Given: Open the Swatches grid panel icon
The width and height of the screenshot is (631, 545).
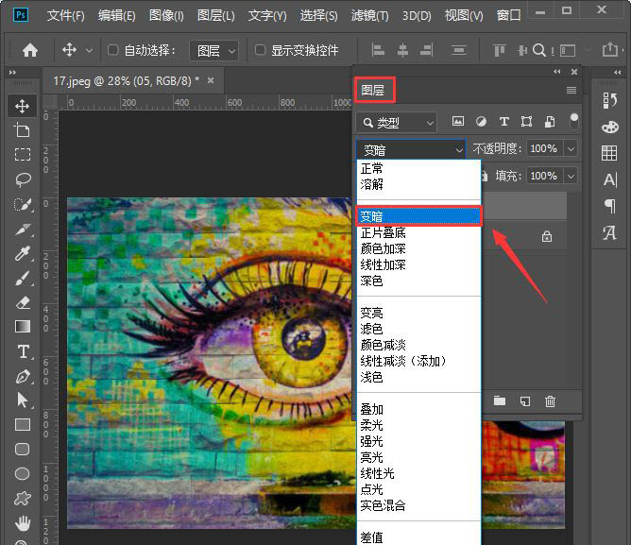Looking at the screenshot, I should click(609, 153).
